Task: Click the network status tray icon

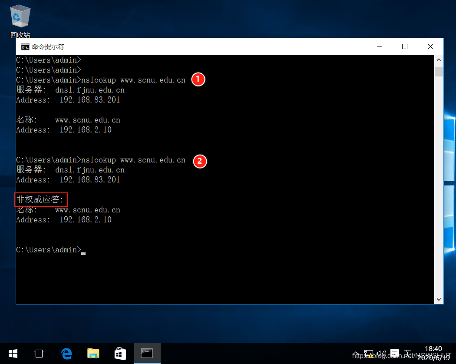Action: [369, 354]
